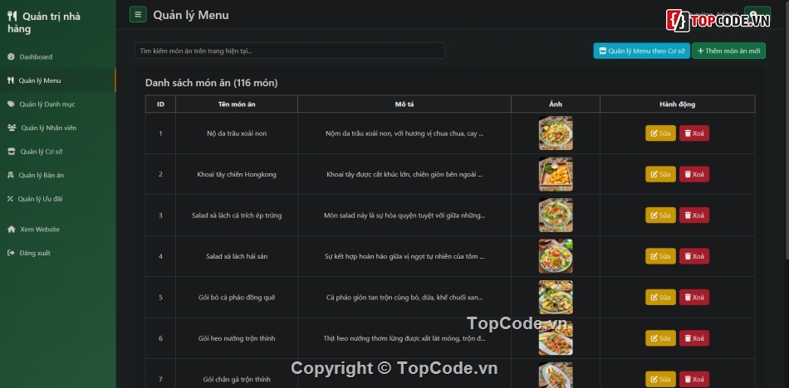Click description starting Cà pháo giòn tan
This screenshot has width=789, height=388.
404,297
